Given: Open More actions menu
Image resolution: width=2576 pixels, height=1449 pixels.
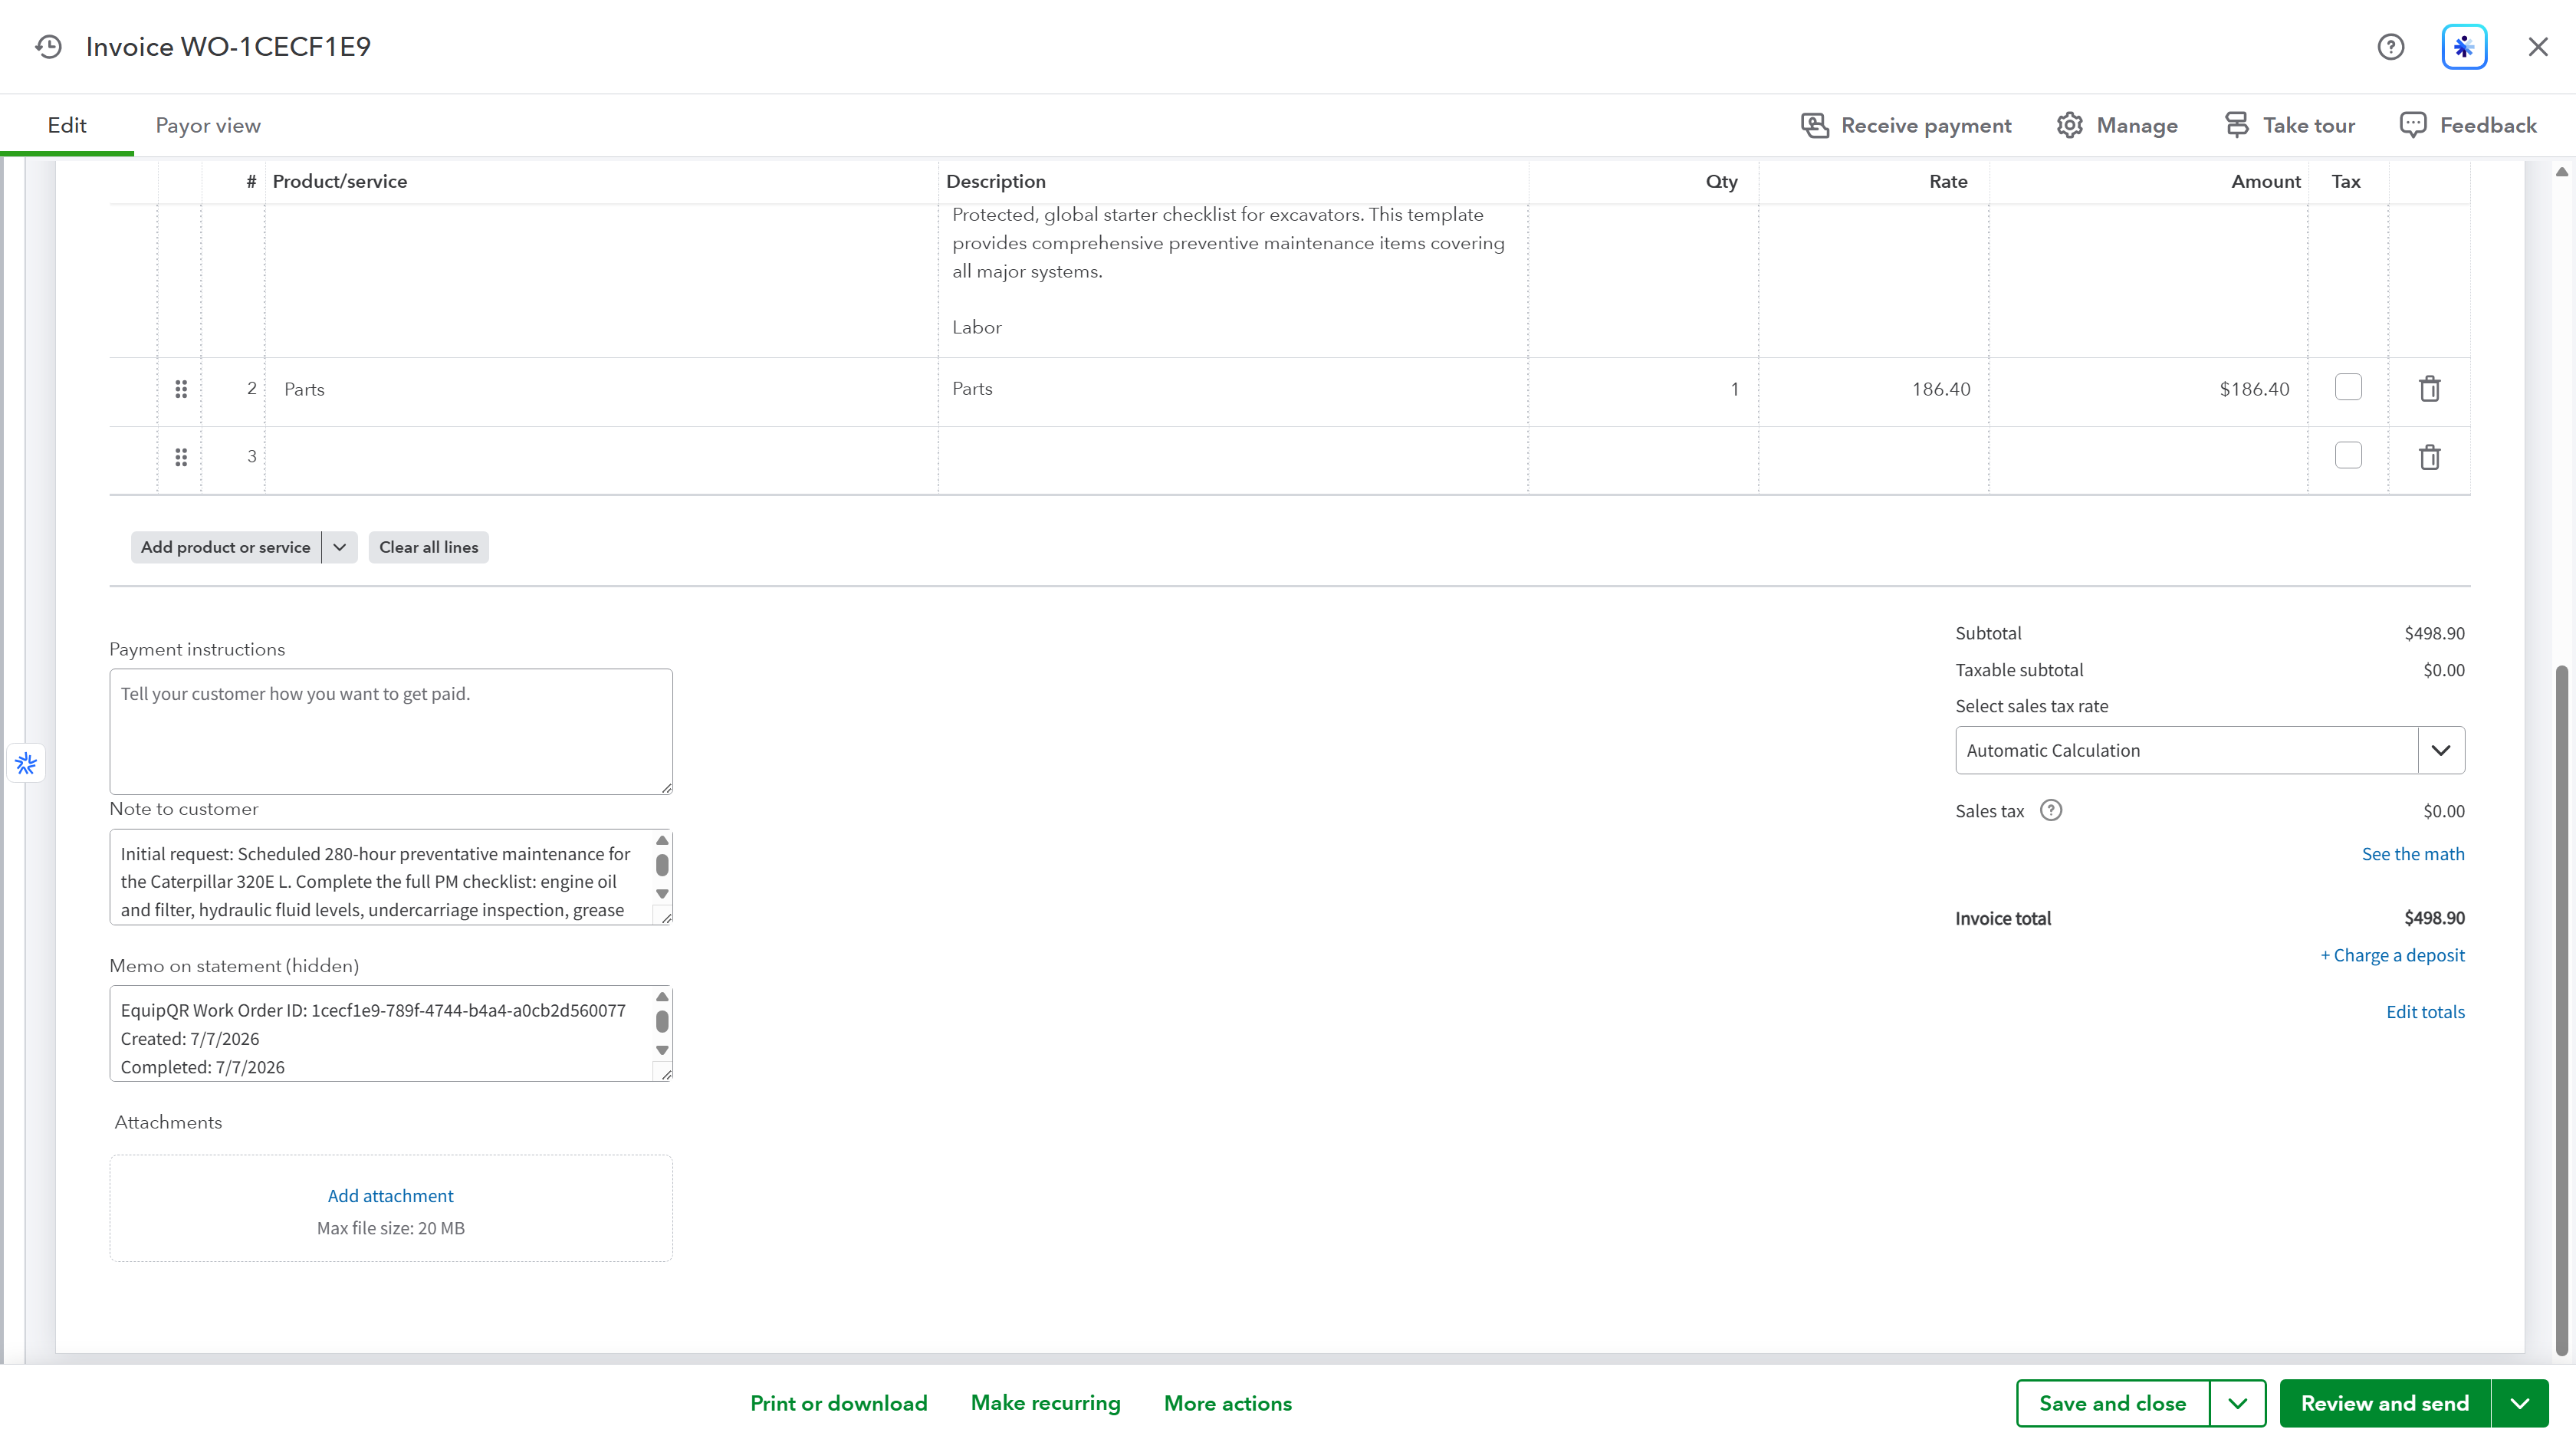Looking at the screenshot, I should pyautogui.click(x=1227, y=1403).
